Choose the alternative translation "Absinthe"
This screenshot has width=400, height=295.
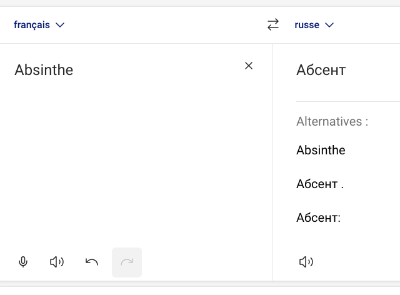pos(321,150)
